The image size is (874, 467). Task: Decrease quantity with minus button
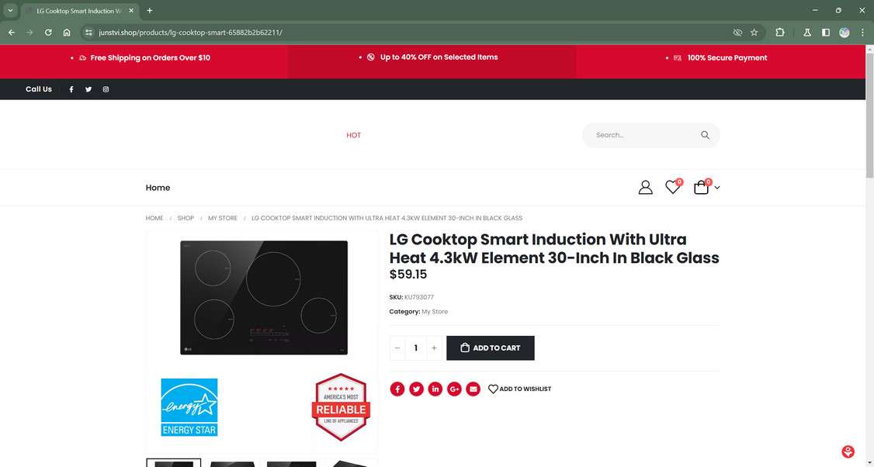point(397,348)
